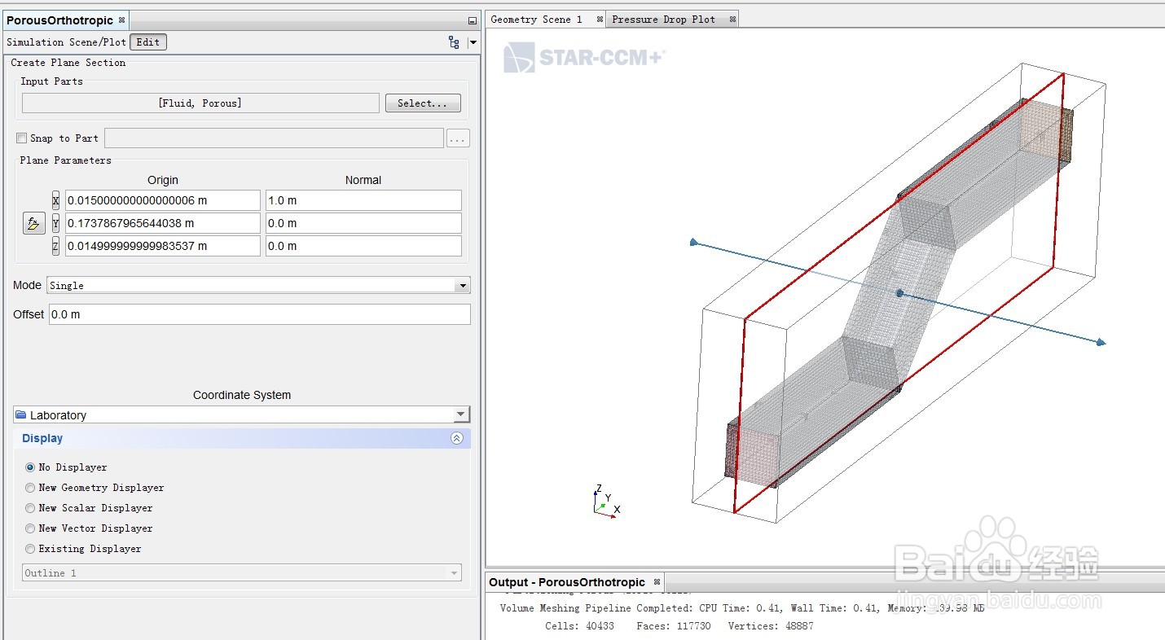Click the 'Vertices: 48887' output text
Screen dimensions: 1165x640
tap(771, 626)
